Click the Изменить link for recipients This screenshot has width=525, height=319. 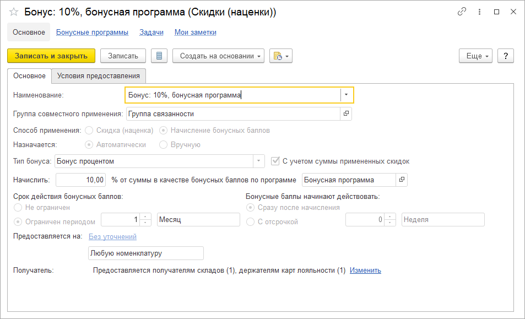(x=365, y=270)
